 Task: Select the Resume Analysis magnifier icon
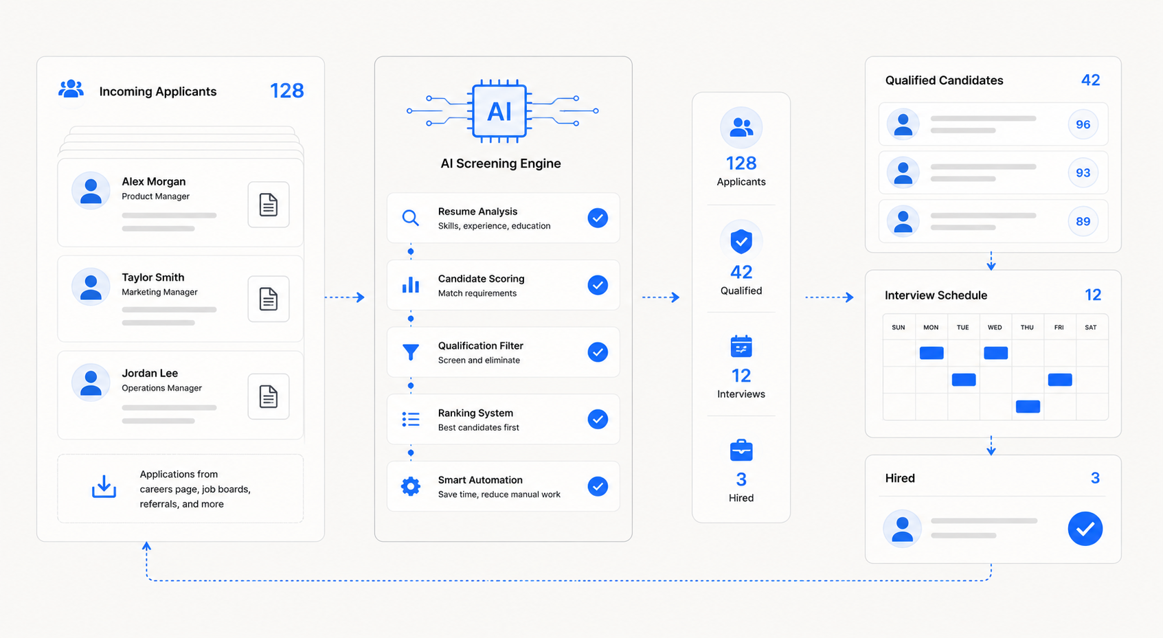click(x=411, y=218)
